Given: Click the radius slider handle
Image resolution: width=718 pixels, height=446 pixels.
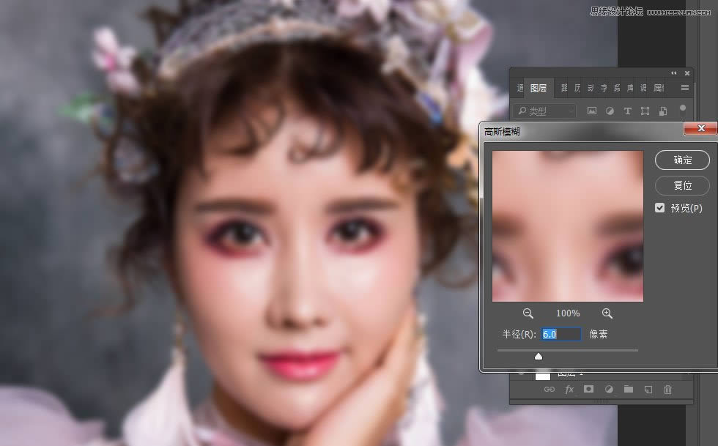Looking at the screenshot, I should click(x=538, y=356).
